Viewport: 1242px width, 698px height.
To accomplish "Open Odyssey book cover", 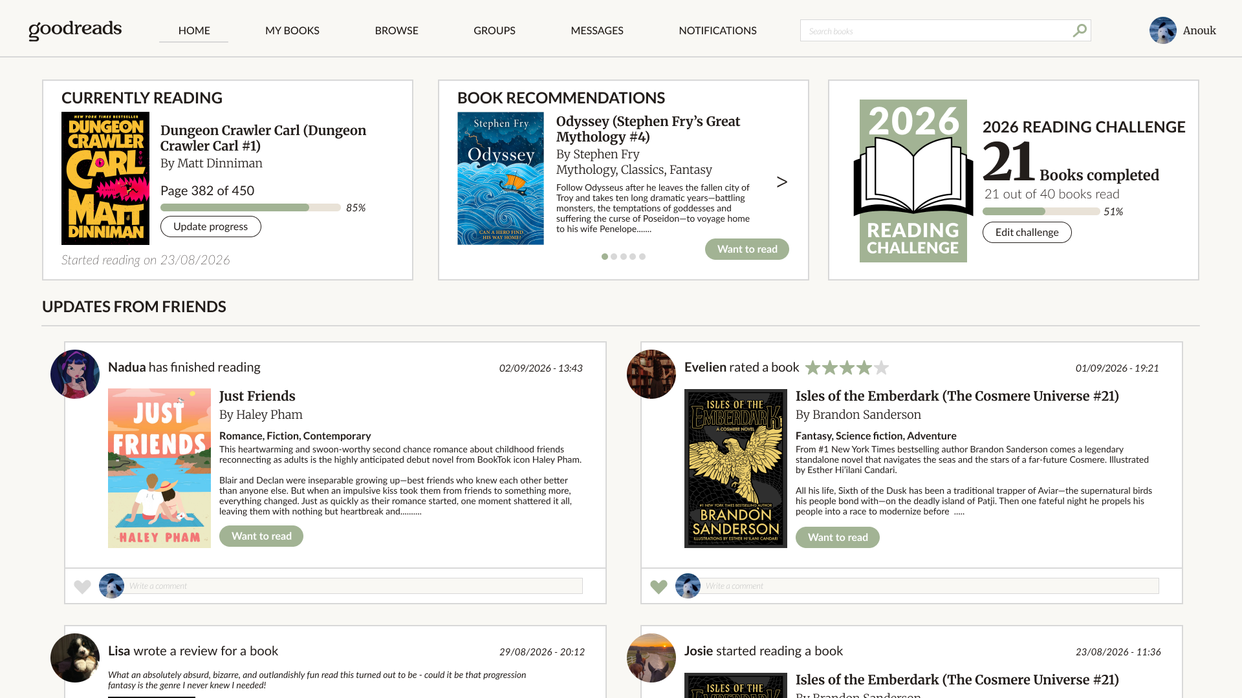I will coord(501,178).
